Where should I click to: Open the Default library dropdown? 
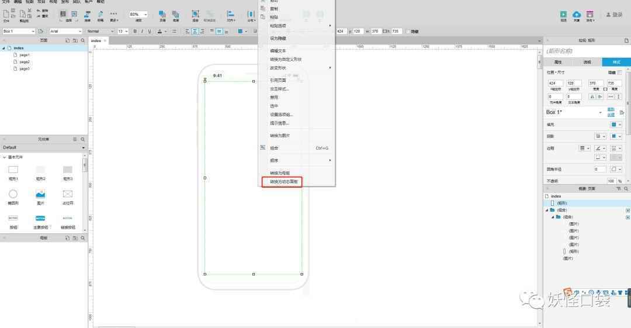(43, 147)
